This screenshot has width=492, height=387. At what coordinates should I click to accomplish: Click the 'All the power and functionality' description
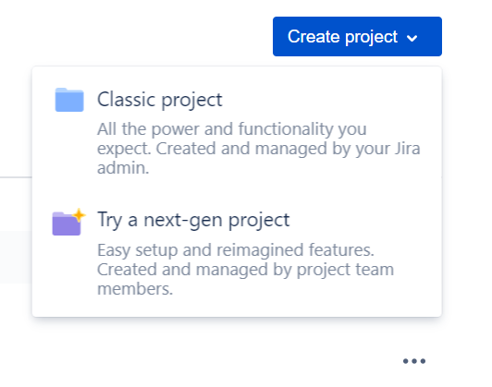coord(259,148)
